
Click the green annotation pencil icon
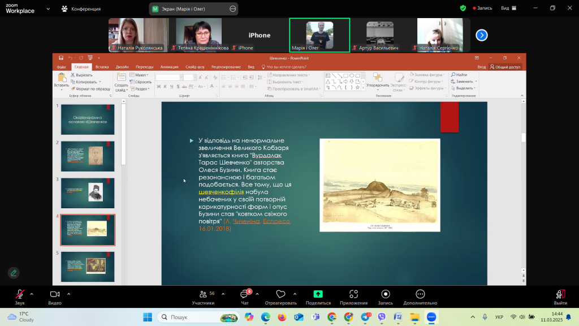pos(14,273)
